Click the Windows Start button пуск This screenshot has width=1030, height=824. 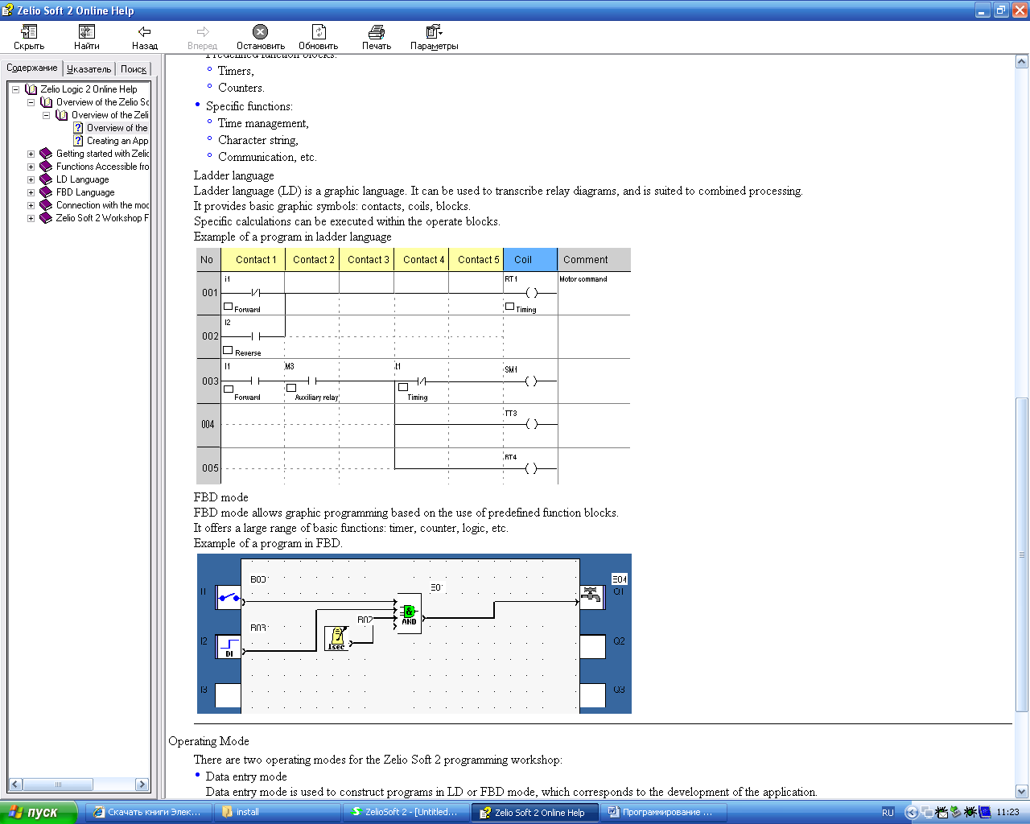[39, 812]
